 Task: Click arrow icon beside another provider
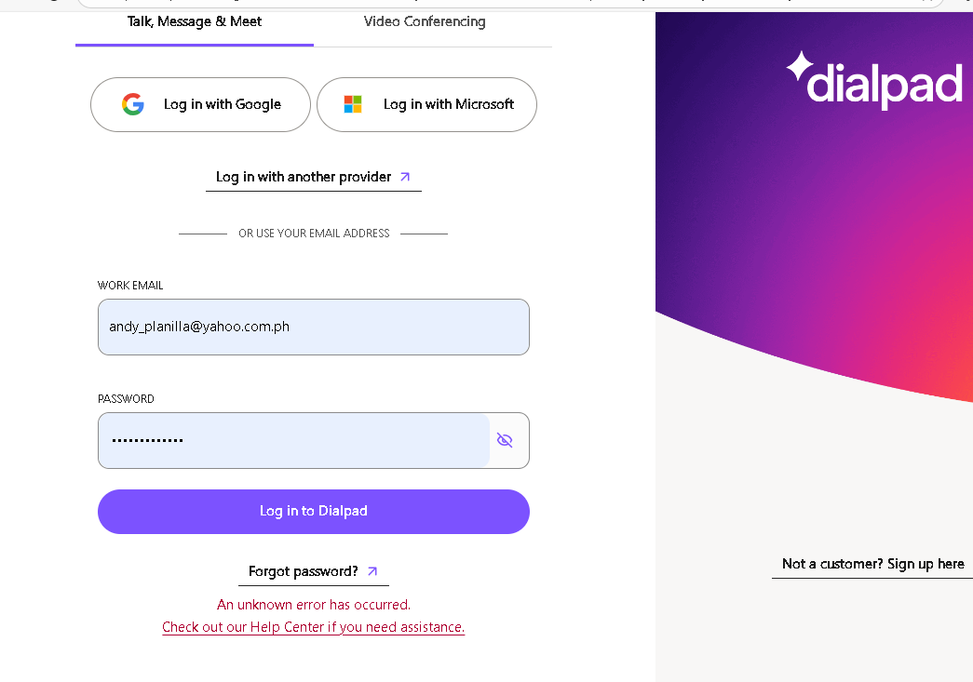(x=405, y=177)
